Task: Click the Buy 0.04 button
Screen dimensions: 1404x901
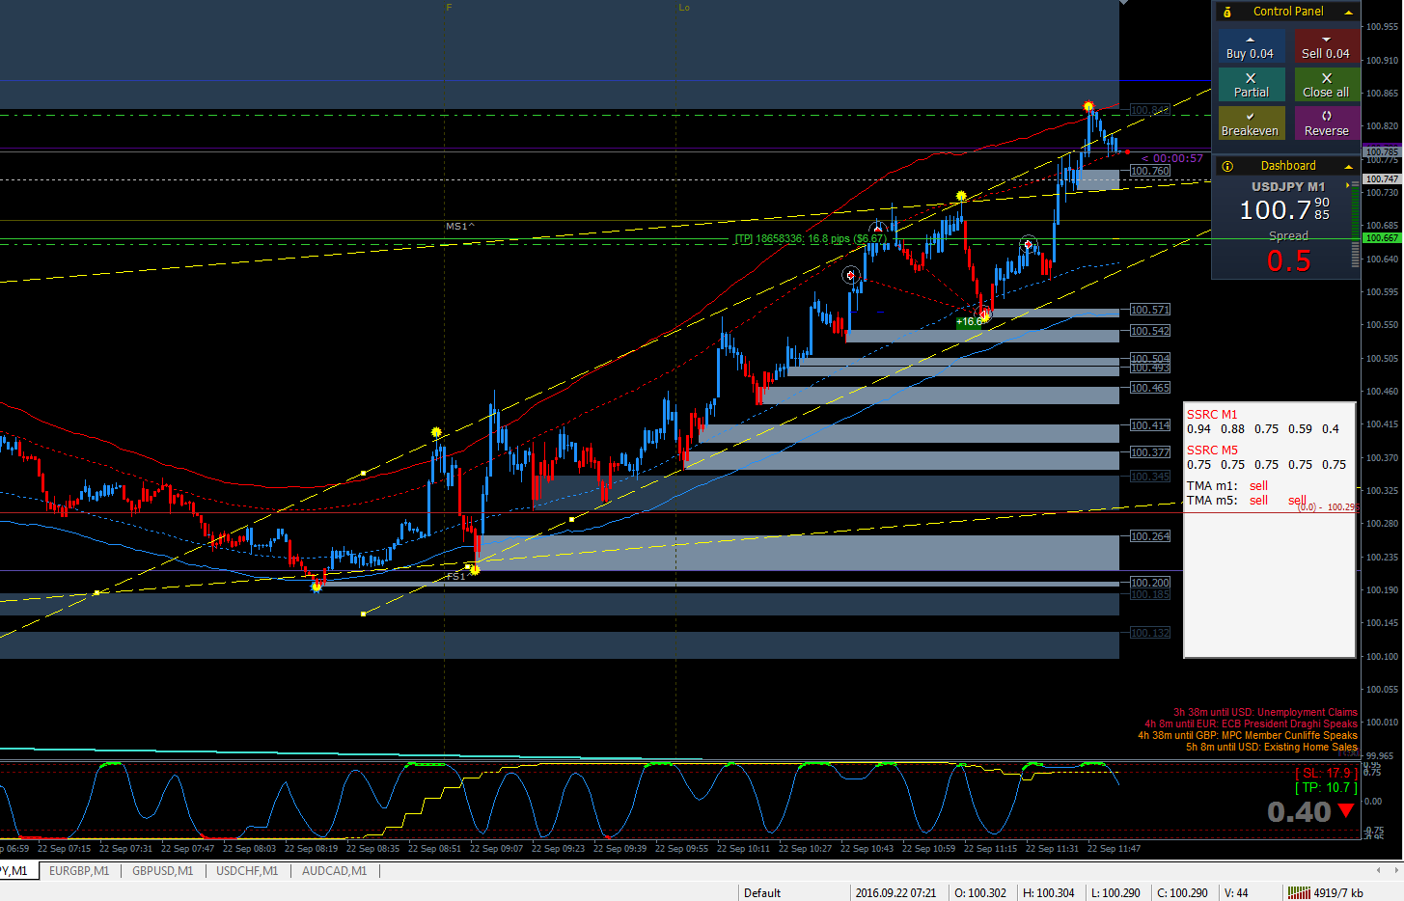Action: pos(1251,45)
